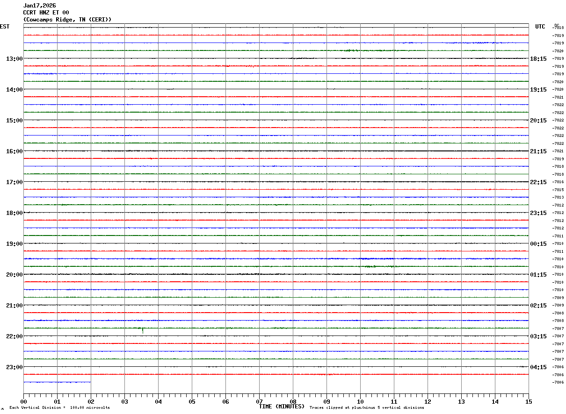Click the DC column header
Viewport: 566px width, 414px height.
557,25
